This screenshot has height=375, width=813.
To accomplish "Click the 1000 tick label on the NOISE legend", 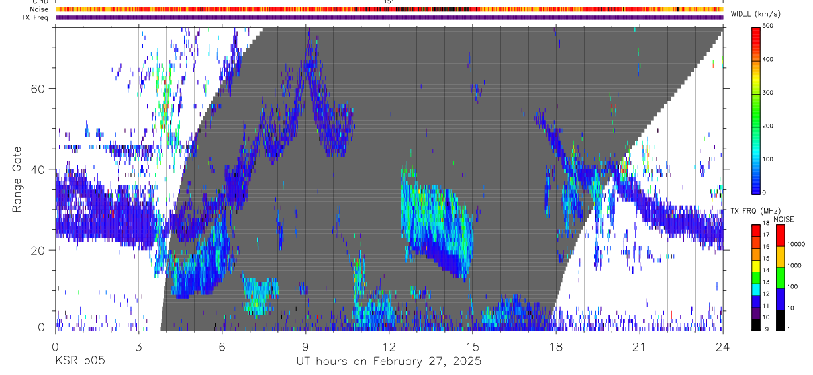I will pos(796,266).
